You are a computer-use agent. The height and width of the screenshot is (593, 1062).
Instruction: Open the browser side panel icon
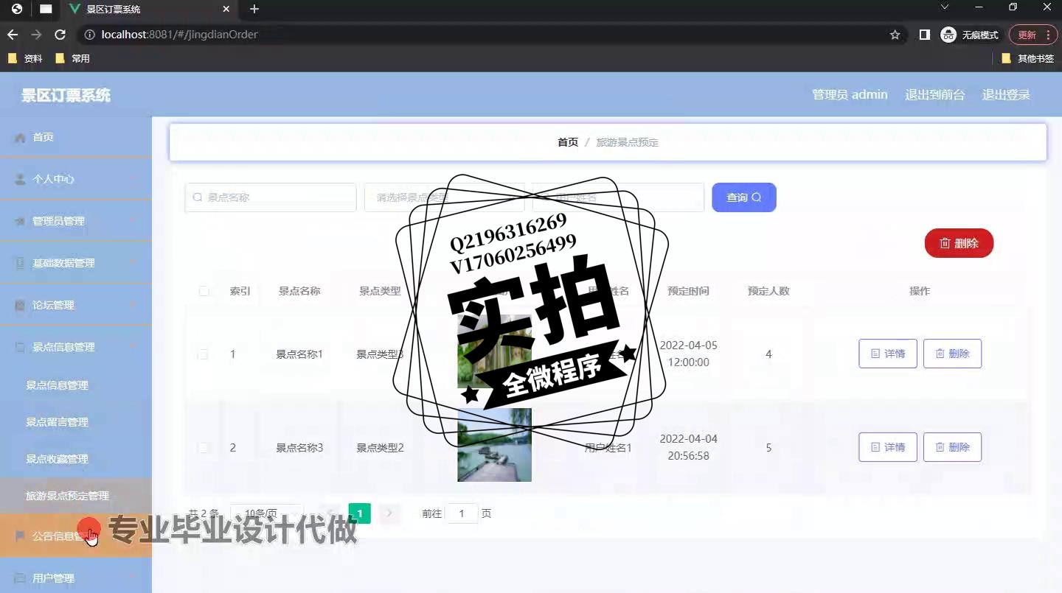(924, 35)
